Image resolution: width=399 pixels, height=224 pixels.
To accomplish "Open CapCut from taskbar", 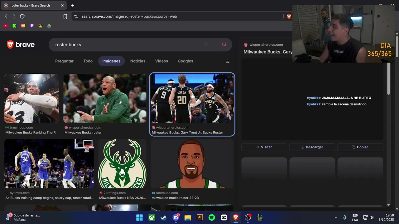I will click(x=224, y=217).
